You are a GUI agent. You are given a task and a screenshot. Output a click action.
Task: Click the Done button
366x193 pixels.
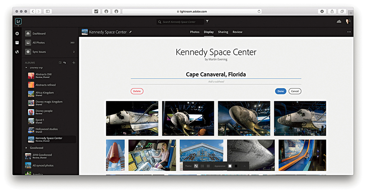tap(280, 91)
